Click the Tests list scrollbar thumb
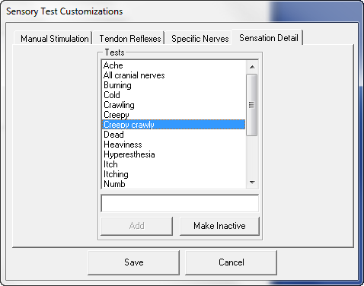Viewport: 364px width, 286px height. click(252, 105)
